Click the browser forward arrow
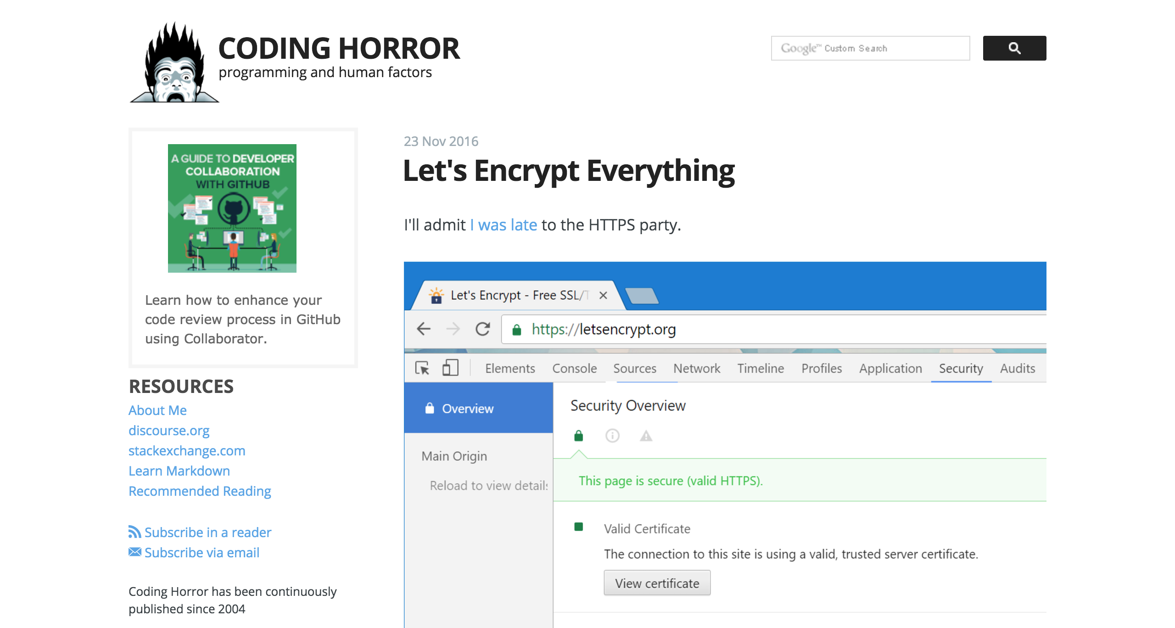 pos(453,329)
